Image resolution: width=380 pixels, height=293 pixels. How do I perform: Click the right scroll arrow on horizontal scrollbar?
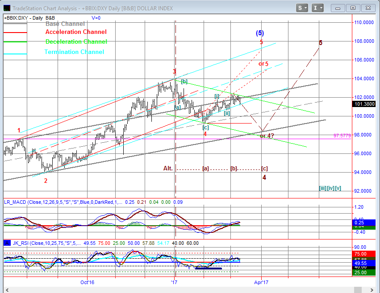(x=372, y=290)
